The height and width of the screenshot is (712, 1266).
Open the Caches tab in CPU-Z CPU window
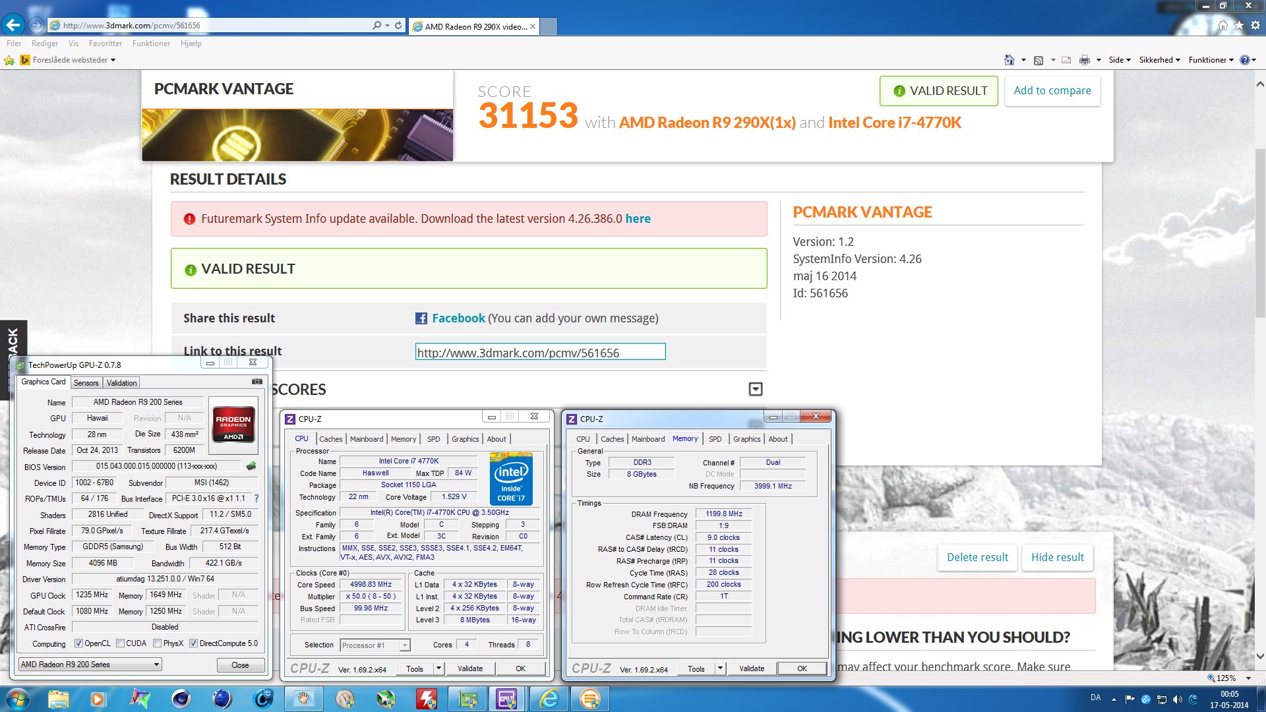click(x=331, y=439)
